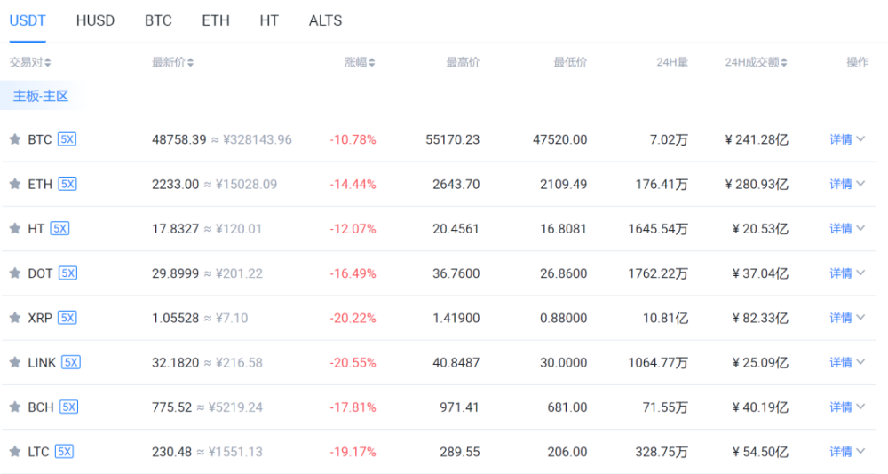Screen dimensions: 888x474
Task: Switch to the USDT market tab
Action: click(28, 21)
